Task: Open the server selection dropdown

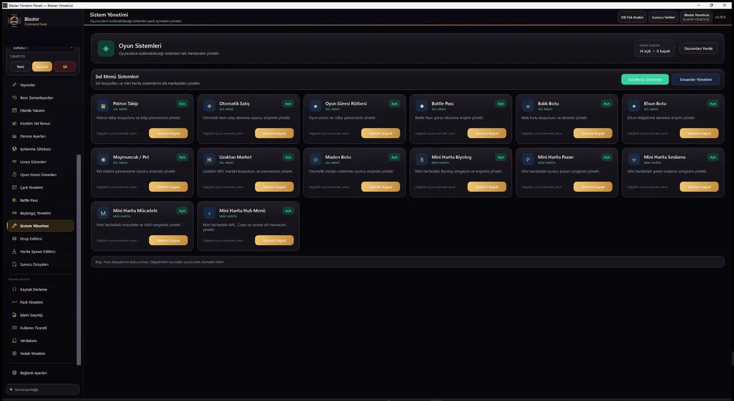Action: [x=44, y=48]
